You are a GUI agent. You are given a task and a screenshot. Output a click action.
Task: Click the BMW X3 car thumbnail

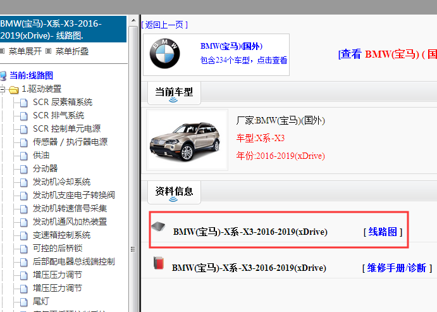pos(187,140)
